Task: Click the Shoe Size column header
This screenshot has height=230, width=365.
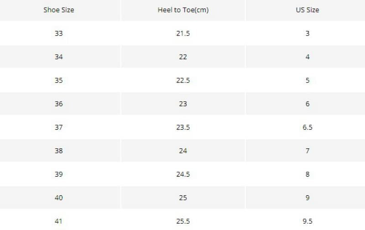Action: point(59,10)
